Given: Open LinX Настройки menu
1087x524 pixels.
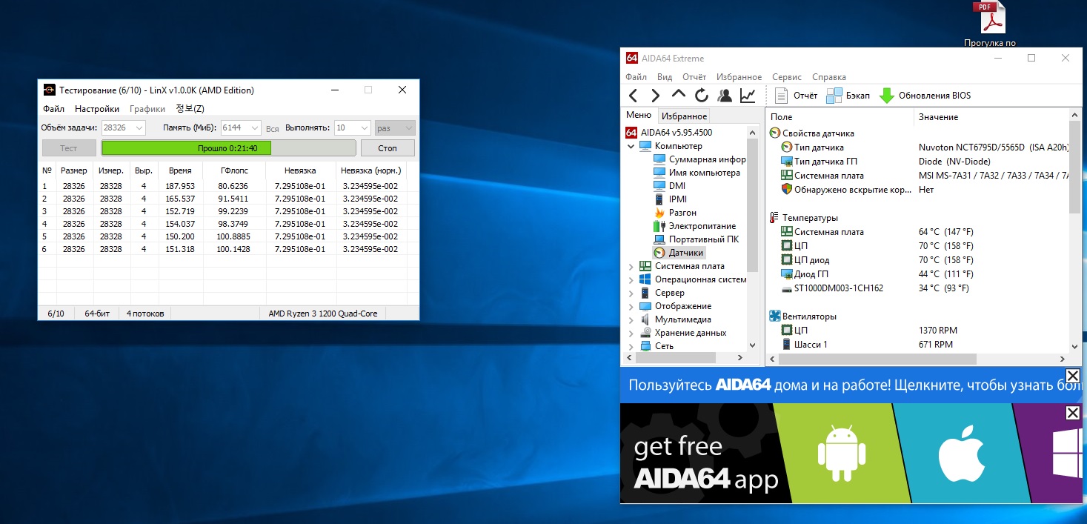Looking at the screenshot, I should [97, 109].
